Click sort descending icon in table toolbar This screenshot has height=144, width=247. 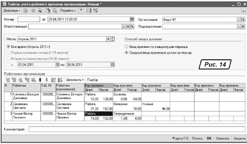pyautogui.click(x=60, y=80)
